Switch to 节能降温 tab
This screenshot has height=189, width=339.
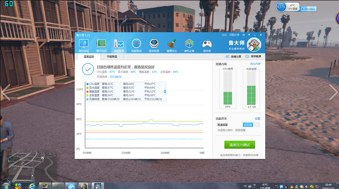112,57
